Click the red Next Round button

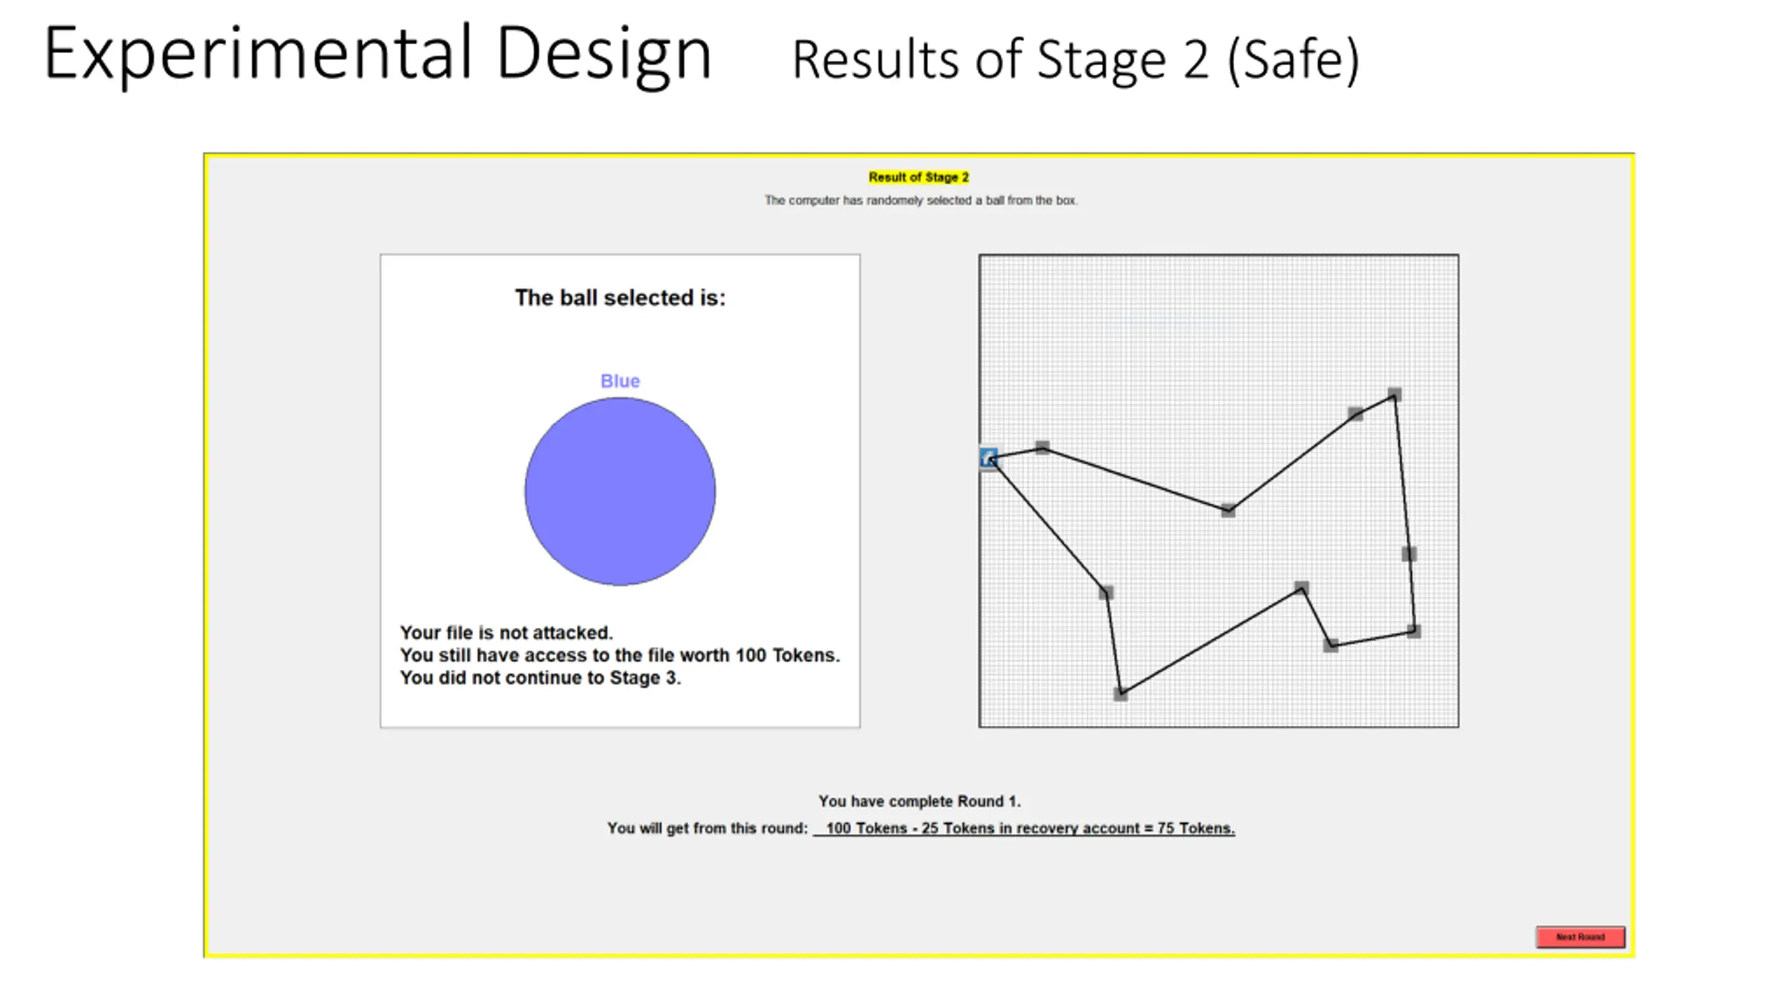[1580, 937]
